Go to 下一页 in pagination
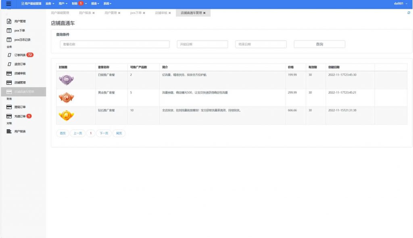Viewport: 413px width, 238px height. (x=104, y=133)
